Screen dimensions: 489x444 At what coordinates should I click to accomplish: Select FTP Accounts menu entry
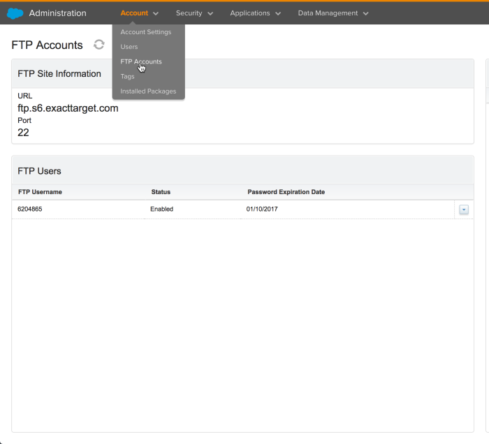[x=141, y=61]
